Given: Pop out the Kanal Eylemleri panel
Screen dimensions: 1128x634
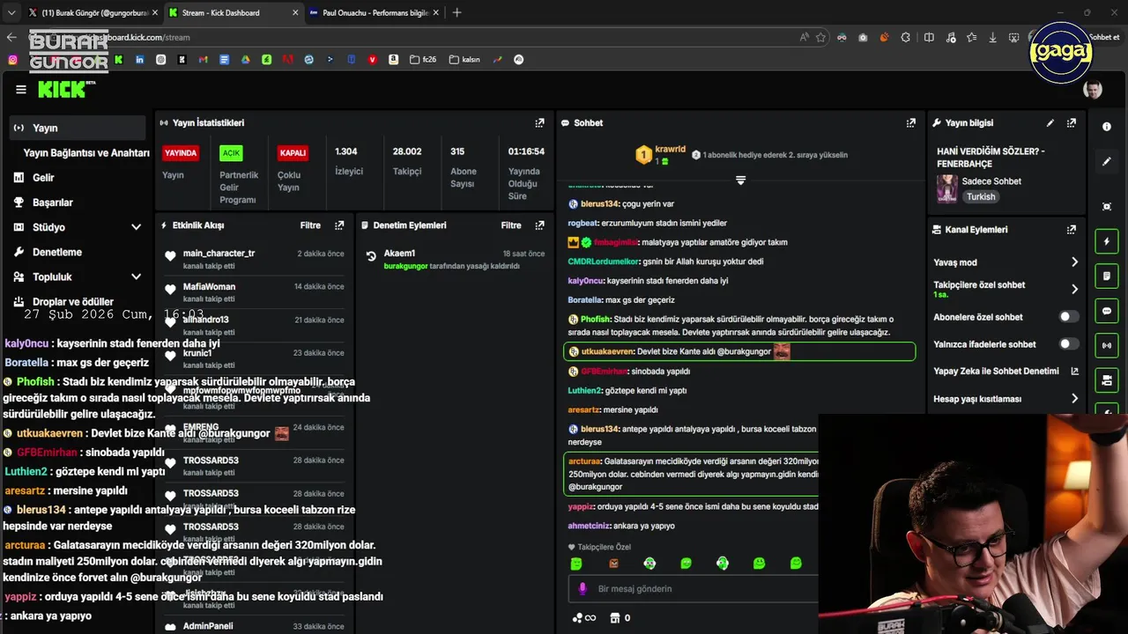Looking at the screenshot, I should pos(1072,230).
